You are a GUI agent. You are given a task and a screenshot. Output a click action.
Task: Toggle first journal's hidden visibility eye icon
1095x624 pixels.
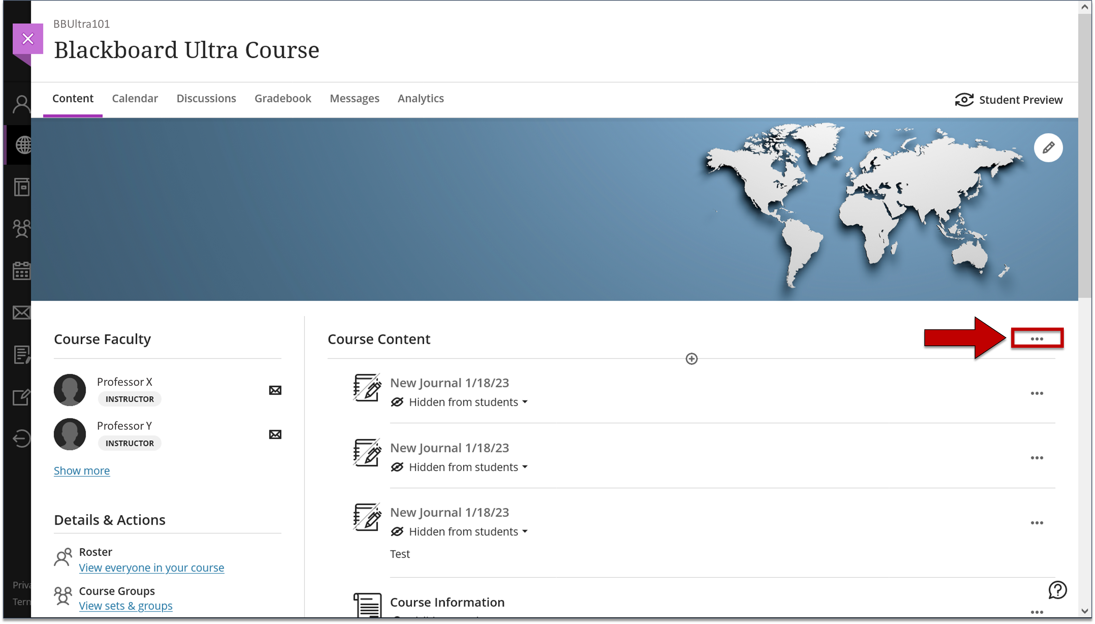coord(397,402)
